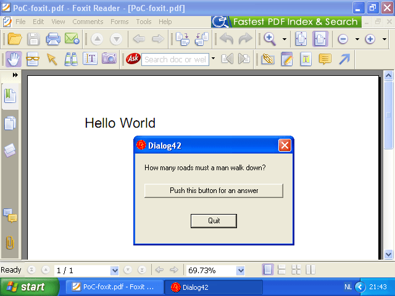
Task: Toggle single page layout in the status bar
Action: click(x=268, y=270)
